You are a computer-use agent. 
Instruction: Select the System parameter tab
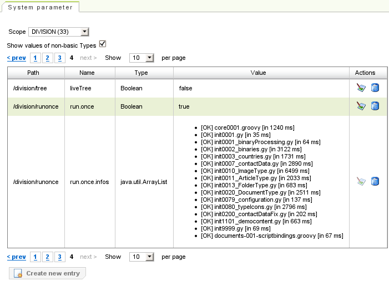coord(40,7)
